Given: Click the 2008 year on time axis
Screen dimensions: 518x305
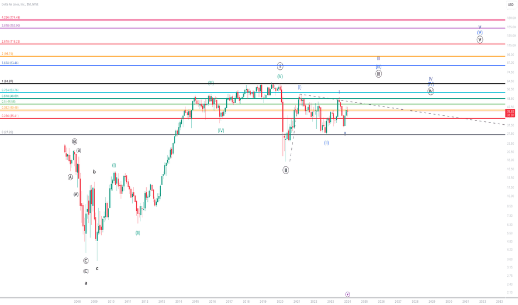Looking at the screenshot, I should pos(77,301).
